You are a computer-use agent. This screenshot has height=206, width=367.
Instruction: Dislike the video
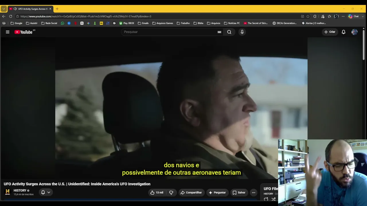click(171, 193)
